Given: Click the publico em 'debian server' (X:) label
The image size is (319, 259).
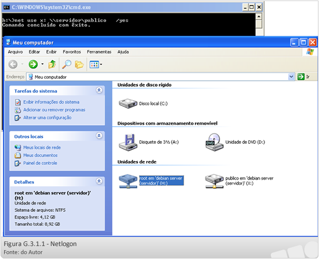Looking at the screenshot, I should 249,181.
